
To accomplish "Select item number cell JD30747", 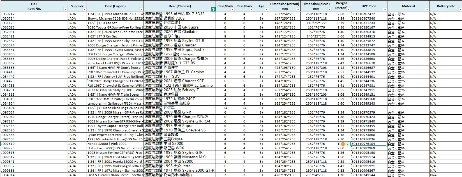I will [34, 14].
